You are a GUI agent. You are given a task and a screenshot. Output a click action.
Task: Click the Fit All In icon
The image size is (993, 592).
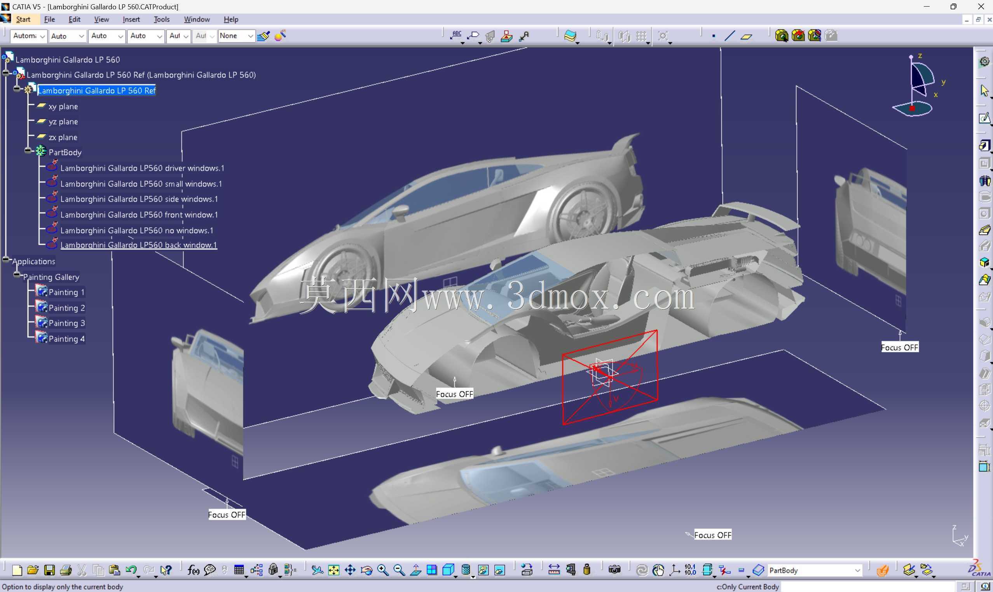coord(334,570)
